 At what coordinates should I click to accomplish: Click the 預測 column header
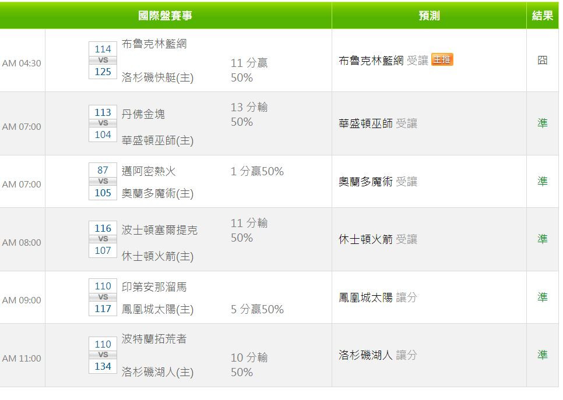429,15
